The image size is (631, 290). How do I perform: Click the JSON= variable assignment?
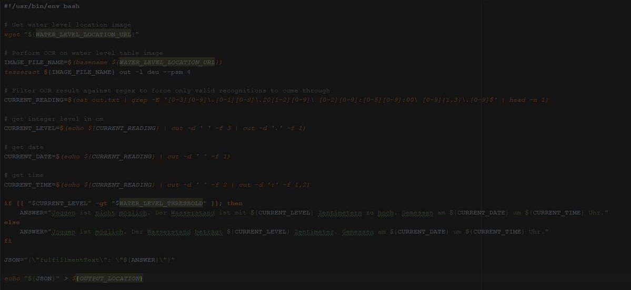point(14,260)
